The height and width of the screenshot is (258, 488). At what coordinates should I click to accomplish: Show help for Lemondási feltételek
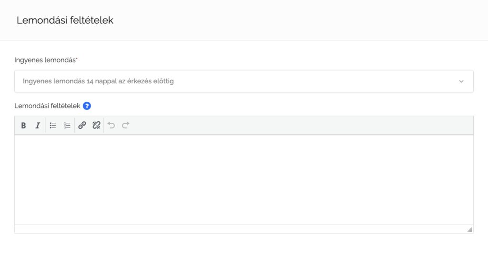pyautogui.click(x=87, y=106)
